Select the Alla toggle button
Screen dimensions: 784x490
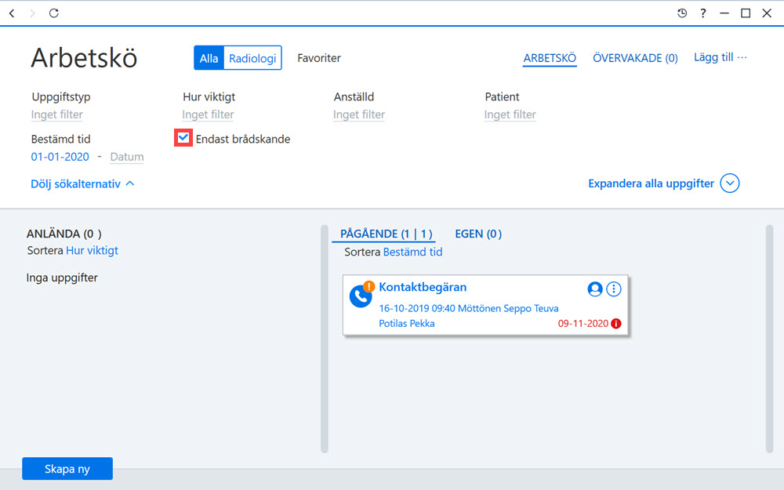[209, 58]
